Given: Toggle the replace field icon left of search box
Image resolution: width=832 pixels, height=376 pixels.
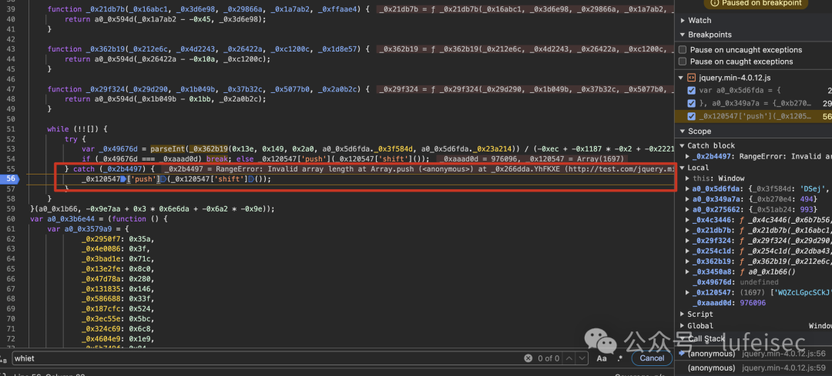Looking at the screenshot, I should 4,360.
